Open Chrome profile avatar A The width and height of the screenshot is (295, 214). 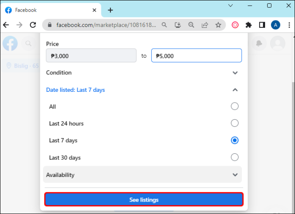[275, 25]
